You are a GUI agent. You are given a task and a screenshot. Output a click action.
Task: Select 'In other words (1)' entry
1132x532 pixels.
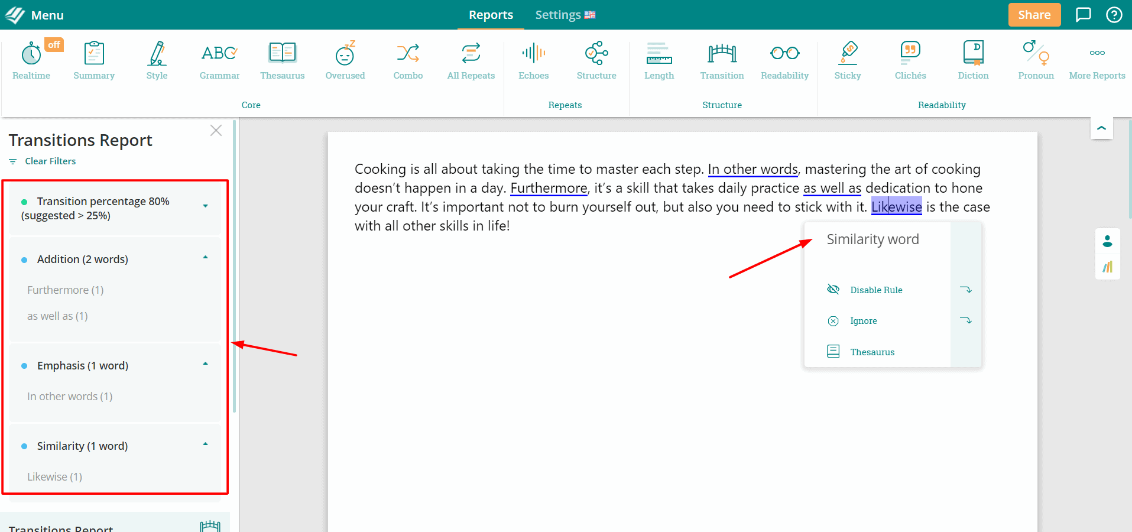70,397
